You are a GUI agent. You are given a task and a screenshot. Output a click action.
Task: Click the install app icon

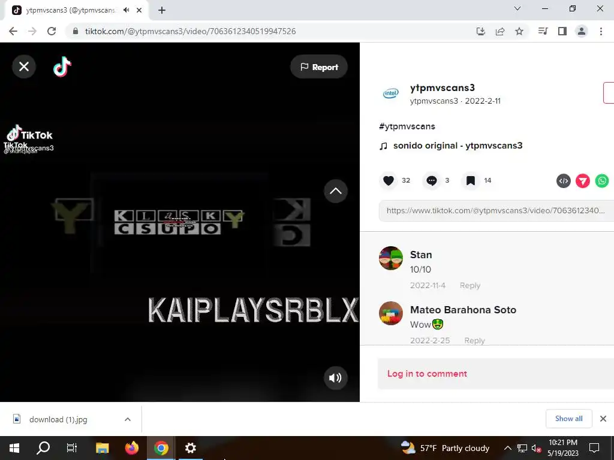[x=481, y=31]
